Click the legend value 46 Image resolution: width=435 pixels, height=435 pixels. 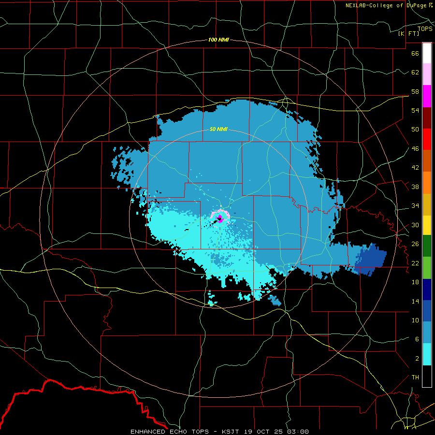(x=415, y=148)
